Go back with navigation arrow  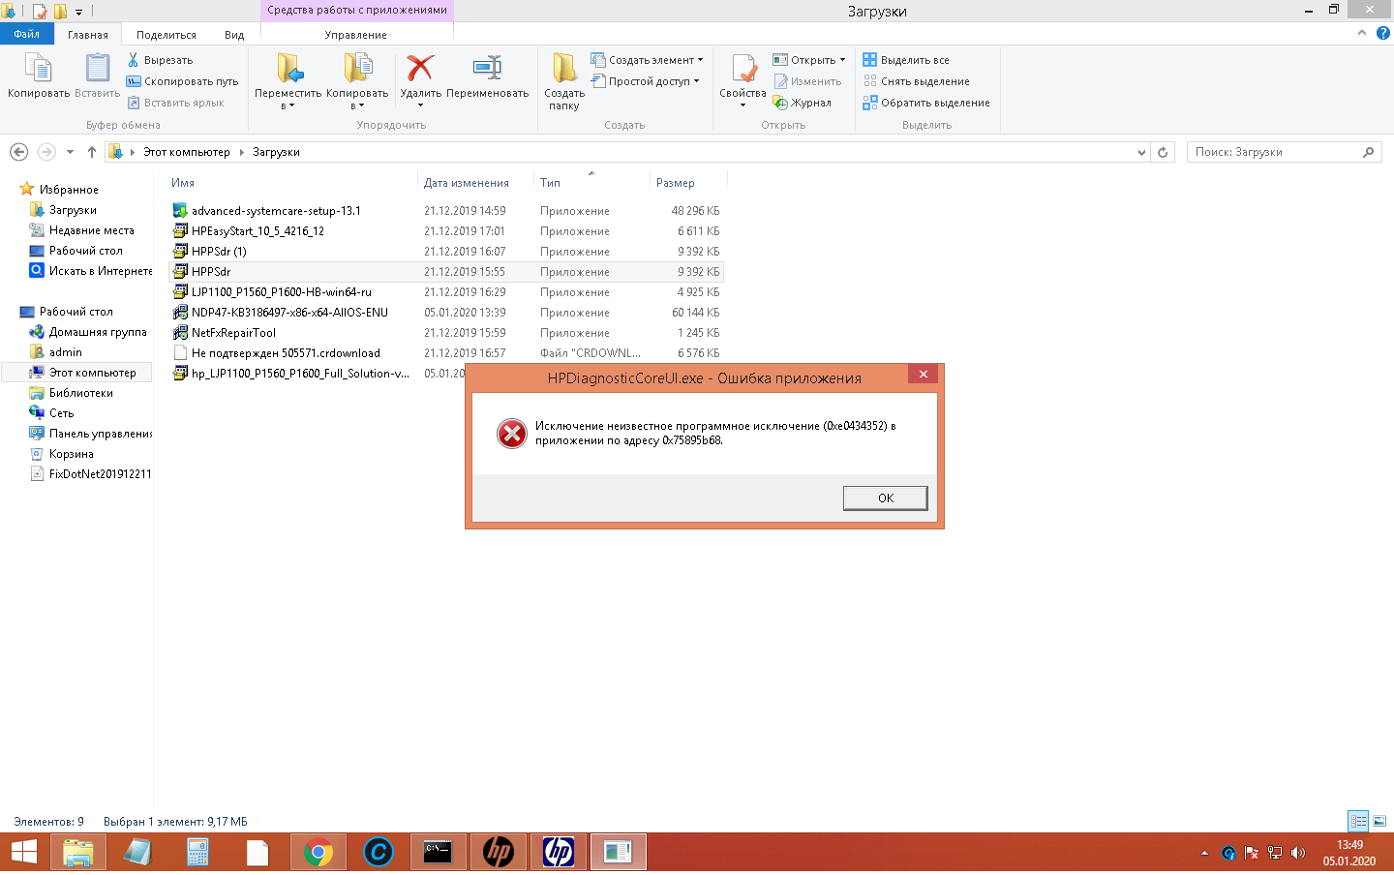pos(18,152)
